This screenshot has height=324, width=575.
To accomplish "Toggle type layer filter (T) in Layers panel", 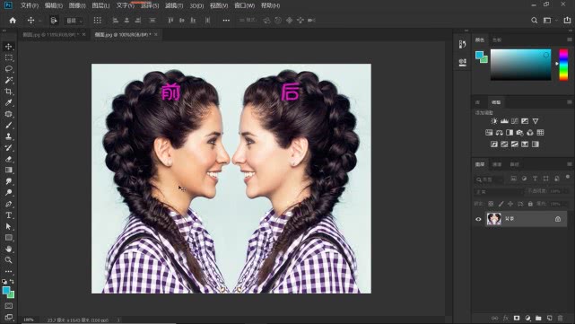I will point(535,179).
